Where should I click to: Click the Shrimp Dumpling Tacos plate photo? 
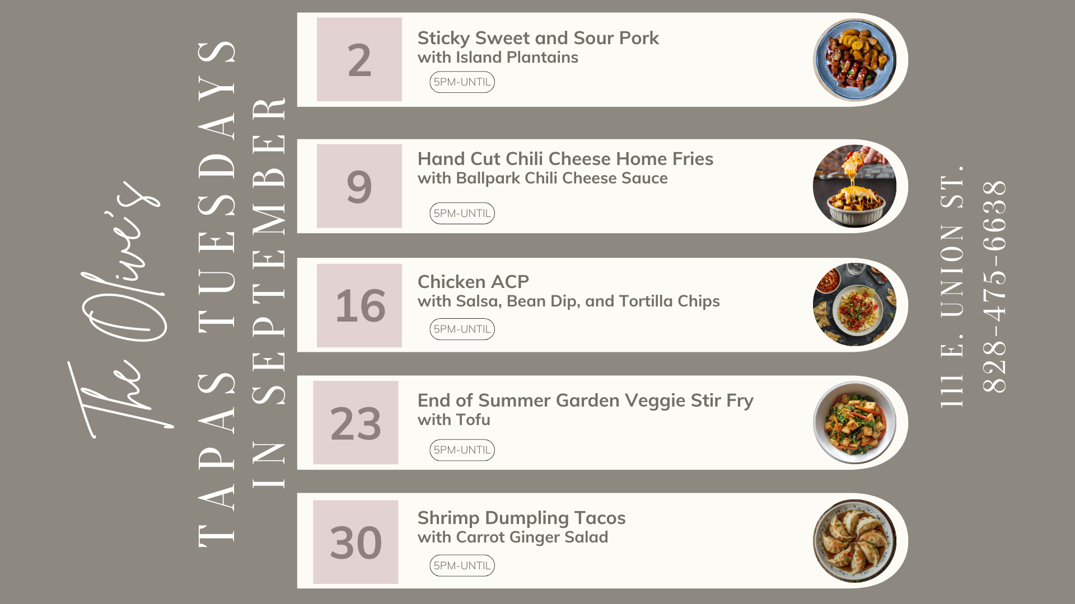click(x=854, y=541)
